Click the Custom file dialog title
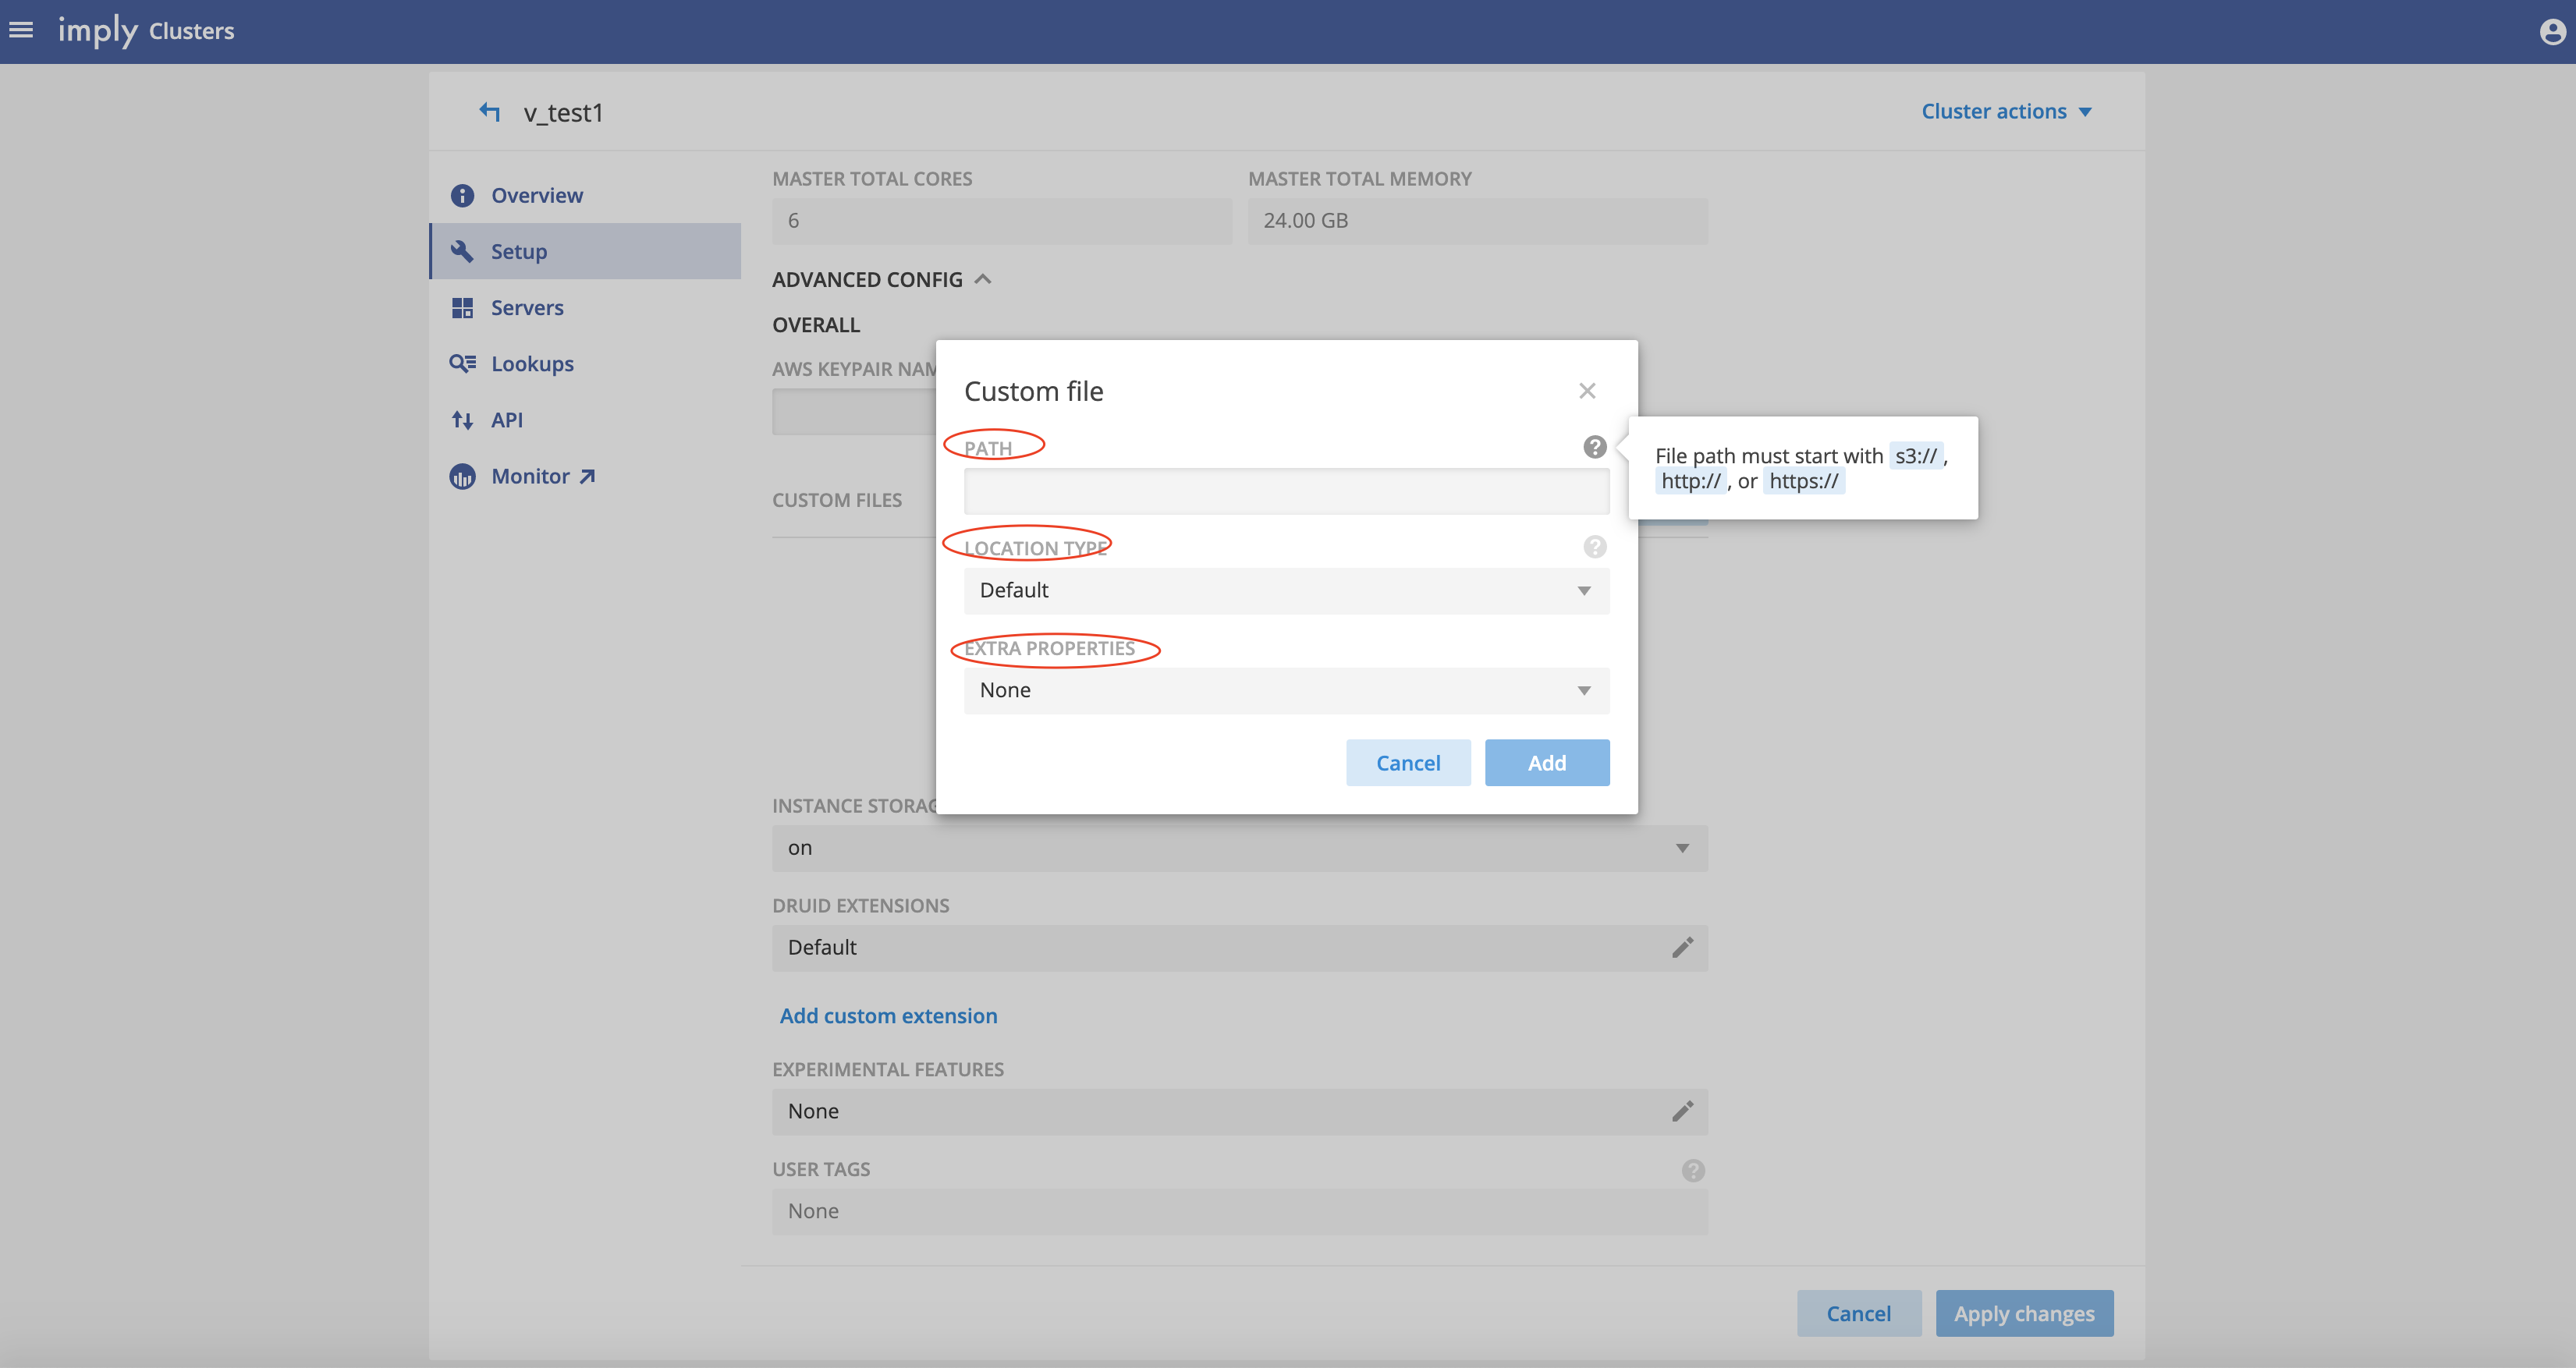The height and width of the screenshot is (1368, 2576). point(1033,391)
